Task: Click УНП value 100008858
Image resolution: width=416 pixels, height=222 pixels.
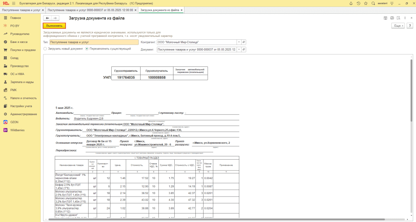Action: pyautogui.click(x=157, y=77)
